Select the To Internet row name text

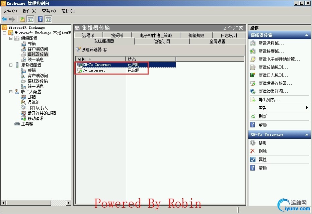click(x=94, y=70)
